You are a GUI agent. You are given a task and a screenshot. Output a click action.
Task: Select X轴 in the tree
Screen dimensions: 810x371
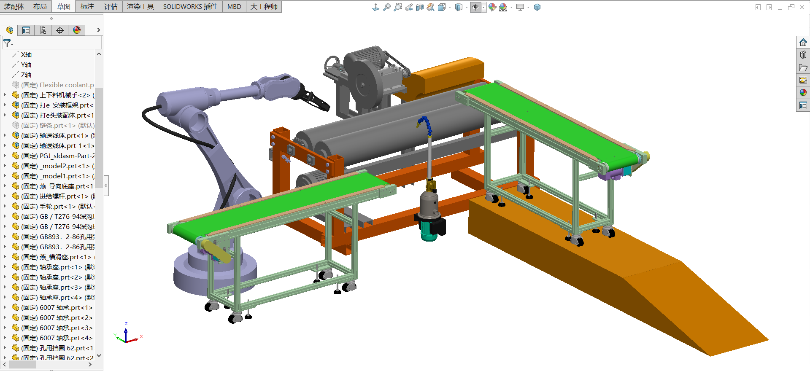point(26,54)
